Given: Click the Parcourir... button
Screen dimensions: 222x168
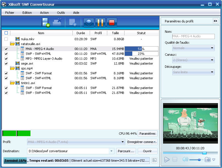Looking at the screenshot, I should coord(126,151).
